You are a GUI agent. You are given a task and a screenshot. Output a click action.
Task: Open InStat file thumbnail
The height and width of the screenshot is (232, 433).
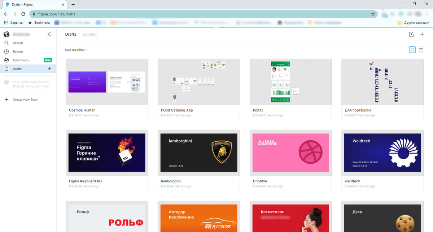coord(290,82)
